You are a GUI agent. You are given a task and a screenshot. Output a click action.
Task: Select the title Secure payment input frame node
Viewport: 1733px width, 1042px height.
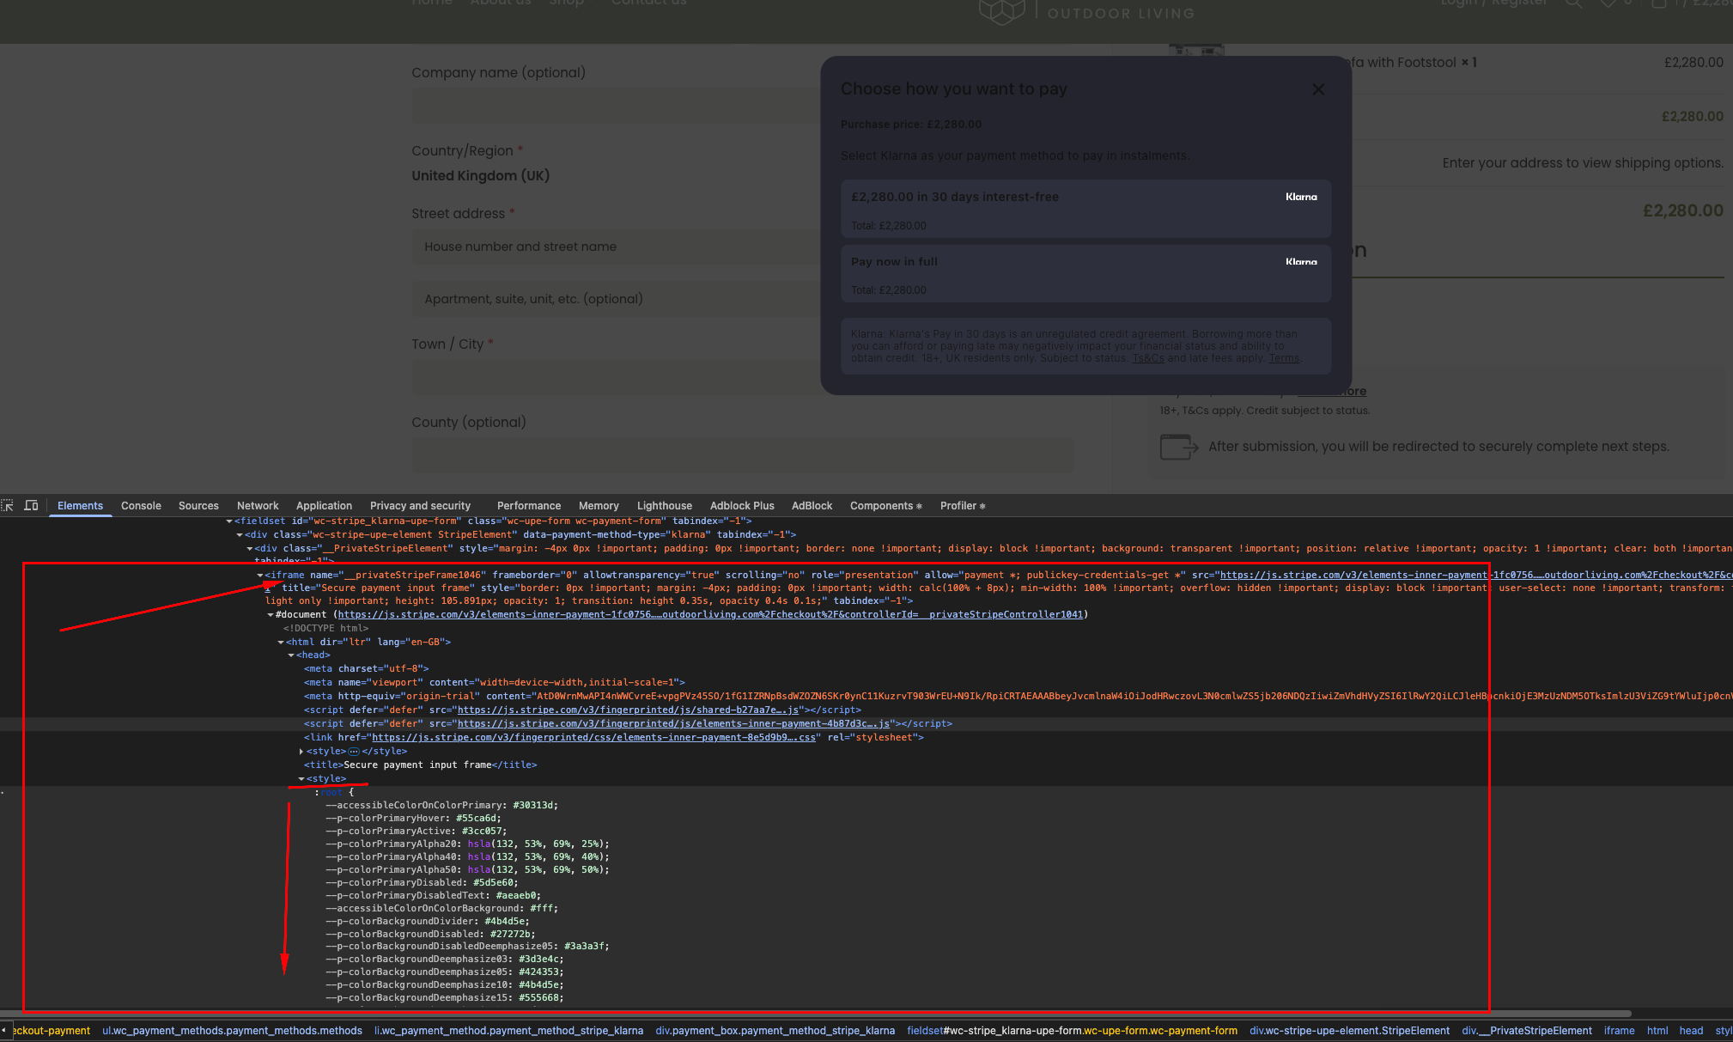tap(420, 765)
